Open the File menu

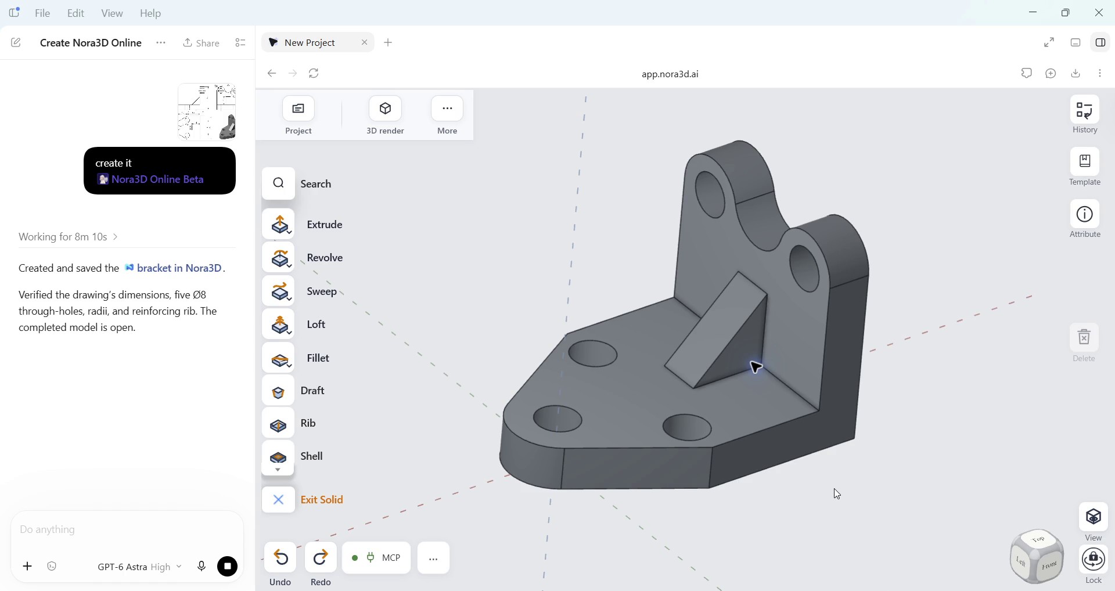43,13
